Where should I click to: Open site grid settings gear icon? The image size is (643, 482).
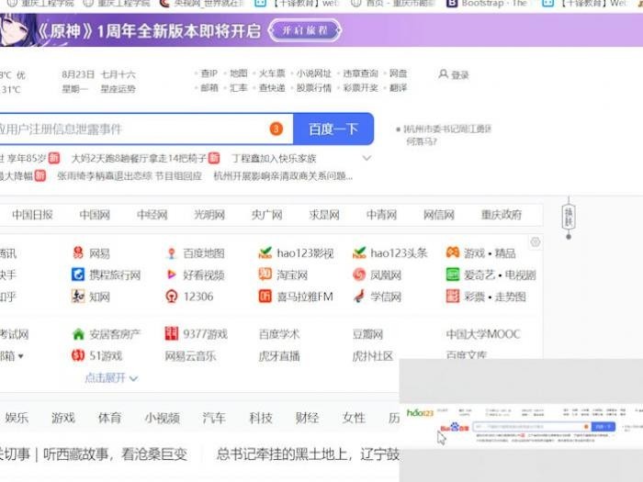pos(536,241)
